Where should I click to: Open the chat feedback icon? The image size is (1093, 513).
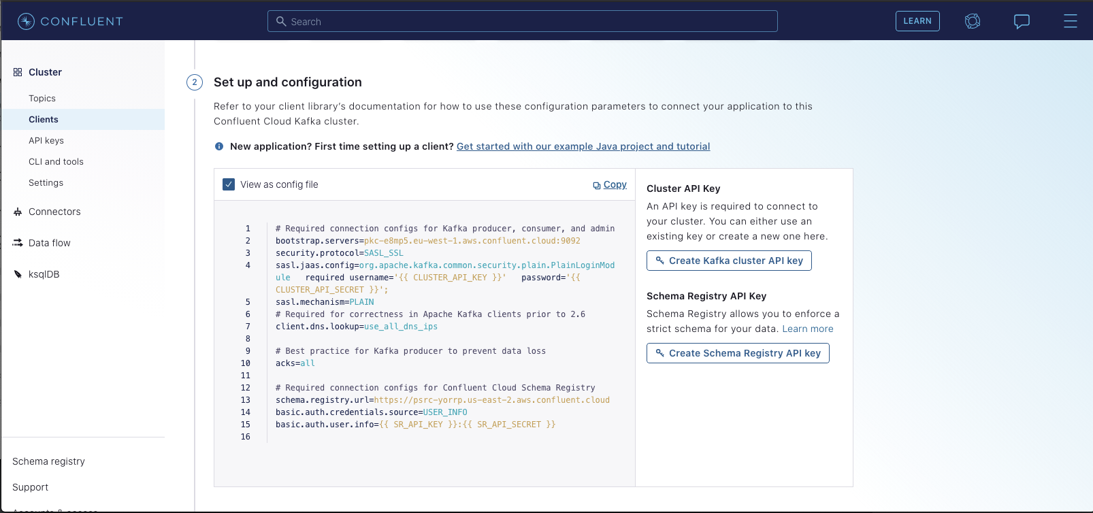pos(1022,21)
